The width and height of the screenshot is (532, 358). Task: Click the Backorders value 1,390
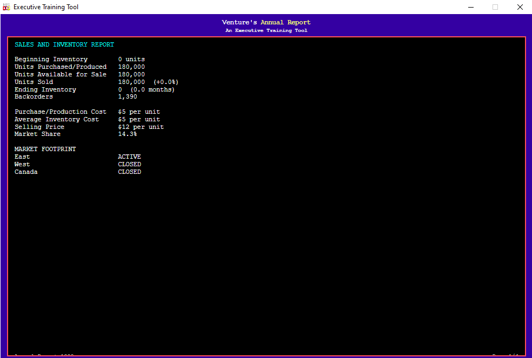(128, 96)
